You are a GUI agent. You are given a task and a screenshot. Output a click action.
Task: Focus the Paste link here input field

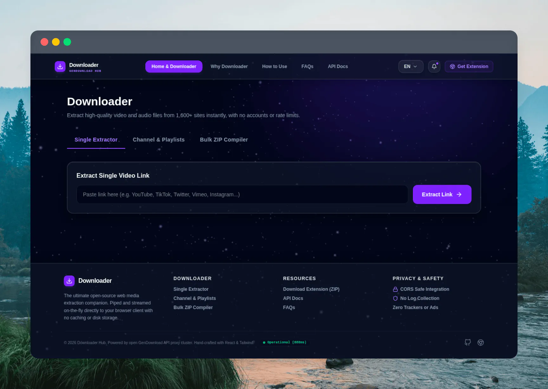(242, 194)
